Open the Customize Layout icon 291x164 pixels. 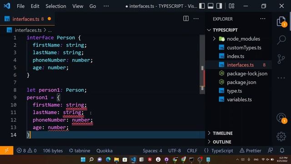[x=231, y=6]
